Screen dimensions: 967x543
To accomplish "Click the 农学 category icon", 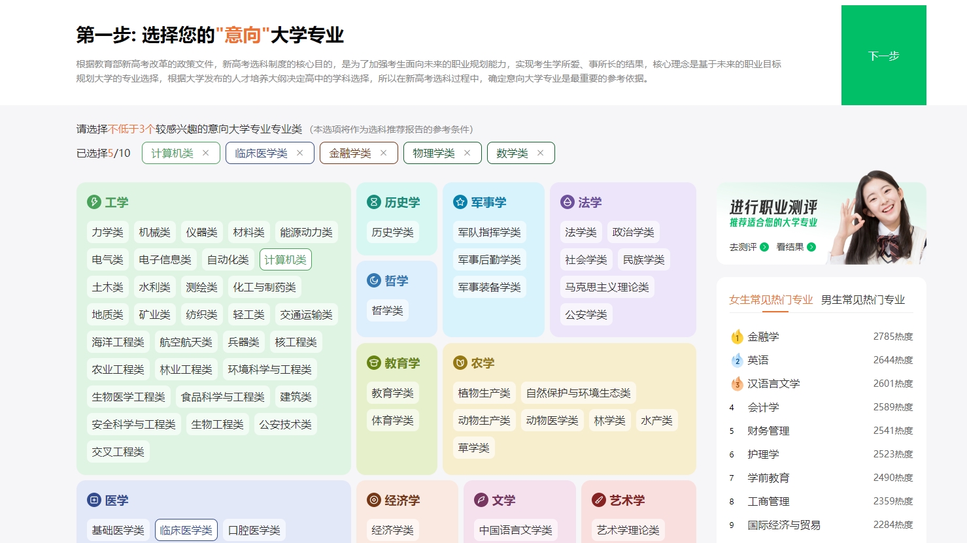I will pos(458,363).
